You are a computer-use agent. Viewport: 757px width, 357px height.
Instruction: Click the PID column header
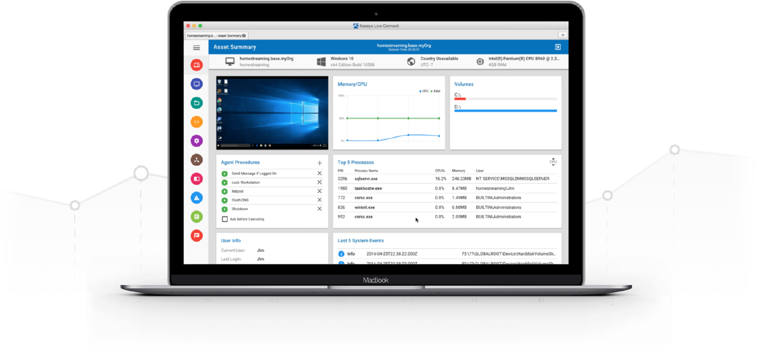coord(341,171)
